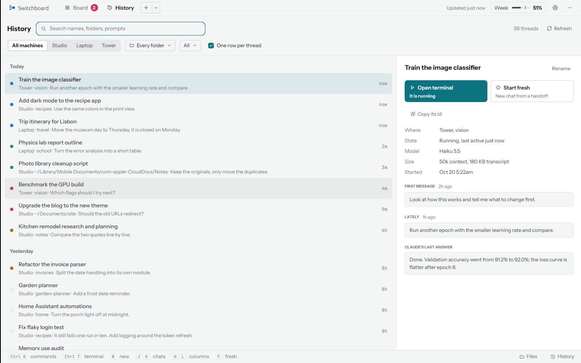Click the plus icon to add a tab

146,8
